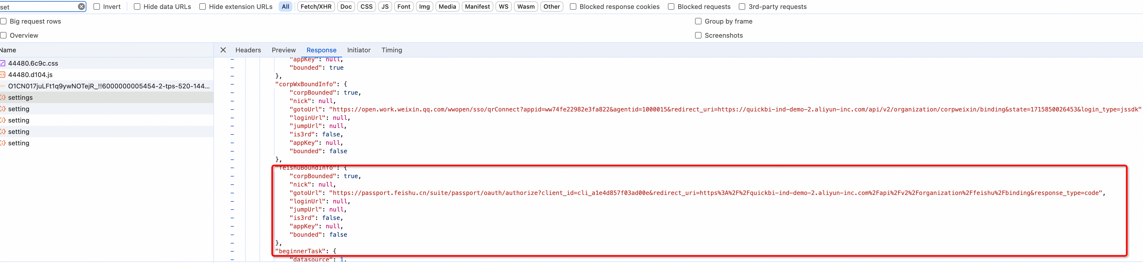The height and width of the screenshot is (263, 1143).
Task: Collapse the feishuBoundInfo JSON block
Action: coord(232,168)
